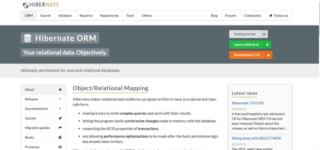Click Follow us link

click(279, 16)
